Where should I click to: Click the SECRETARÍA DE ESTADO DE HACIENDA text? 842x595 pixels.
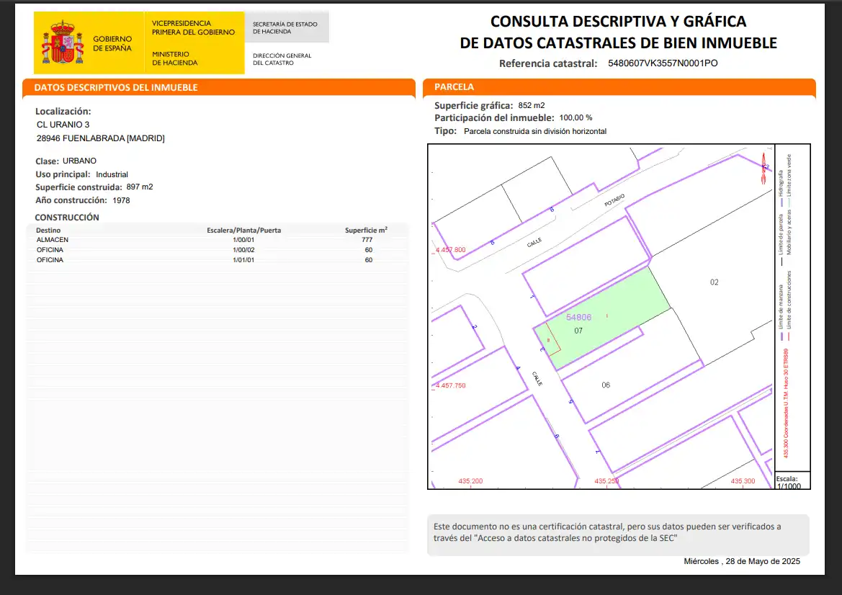(285, 28)
